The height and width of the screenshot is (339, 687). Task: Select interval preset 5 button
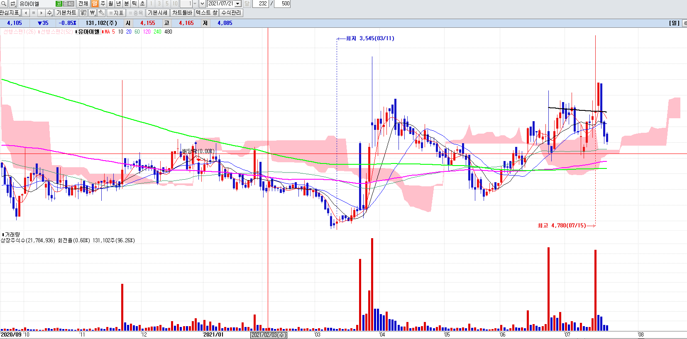tap(167, 4)
